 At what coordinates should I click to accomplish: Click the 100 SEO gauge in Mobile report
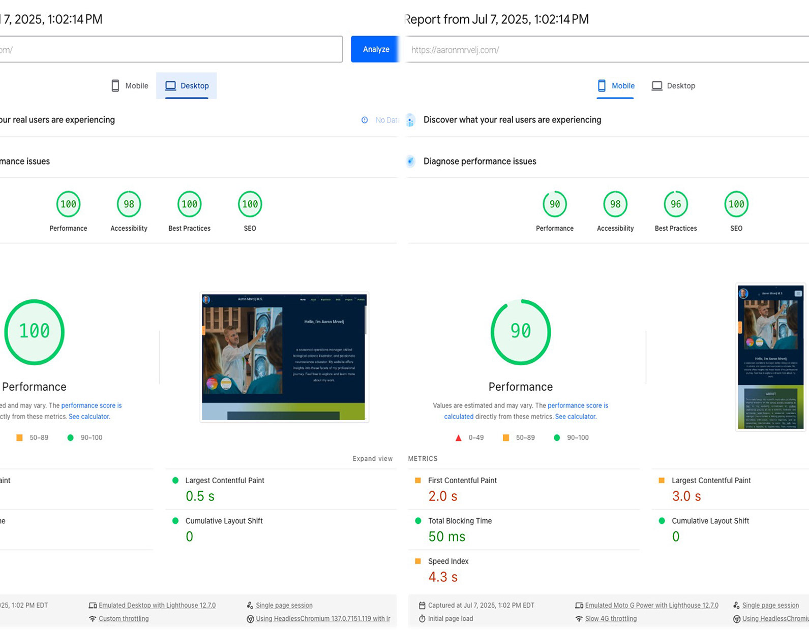[736, 204]
